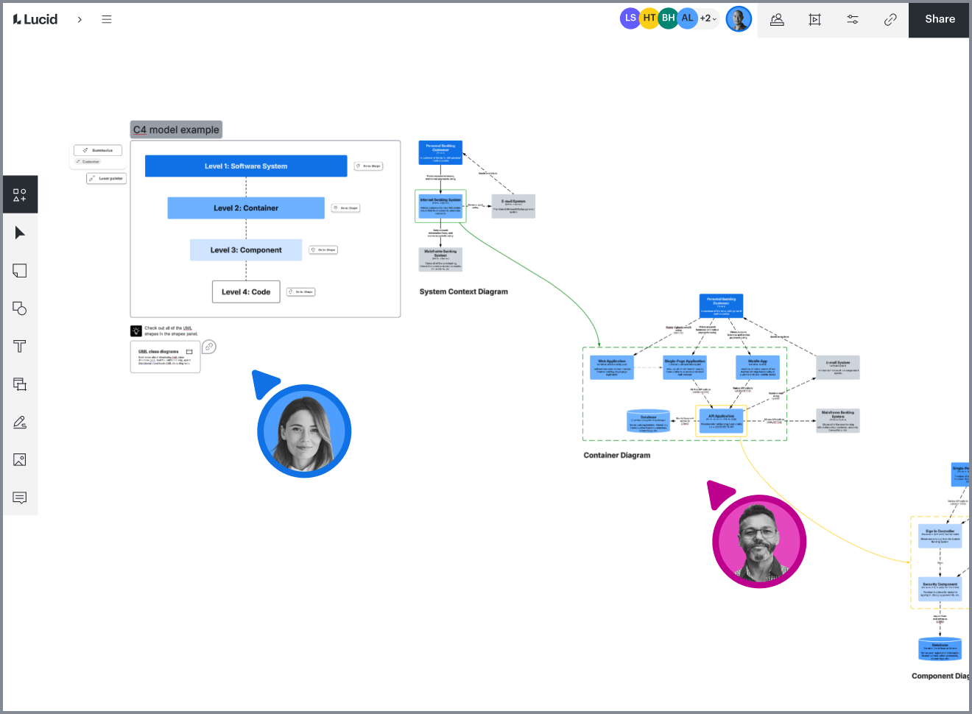Click the link icon beside UML card
Screen dimensions: 972x714
tap(209, 347)
